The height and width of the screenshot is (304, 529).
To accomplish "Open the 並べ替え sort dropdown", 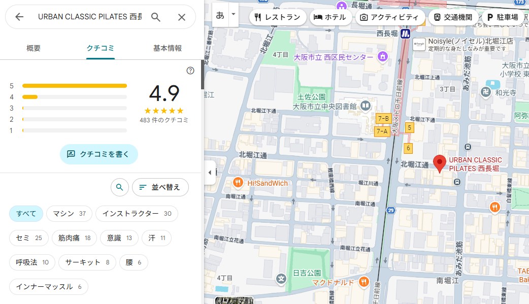I will [160, 187].
